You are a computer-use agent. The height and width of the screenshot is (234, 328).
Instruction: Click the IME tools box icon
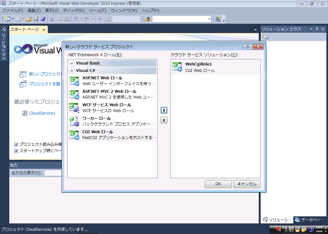[304, 230]
